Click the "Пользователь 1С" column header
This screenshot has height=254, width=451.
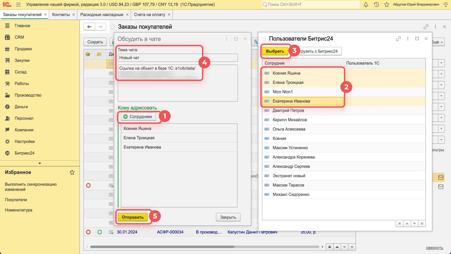click(385, 63)
